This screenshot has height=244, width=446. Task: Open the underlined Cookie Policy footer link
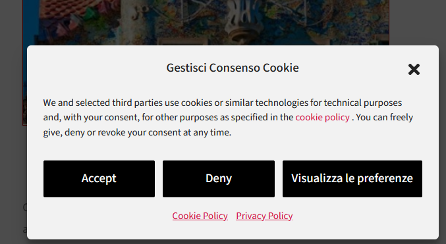[200, 216]
